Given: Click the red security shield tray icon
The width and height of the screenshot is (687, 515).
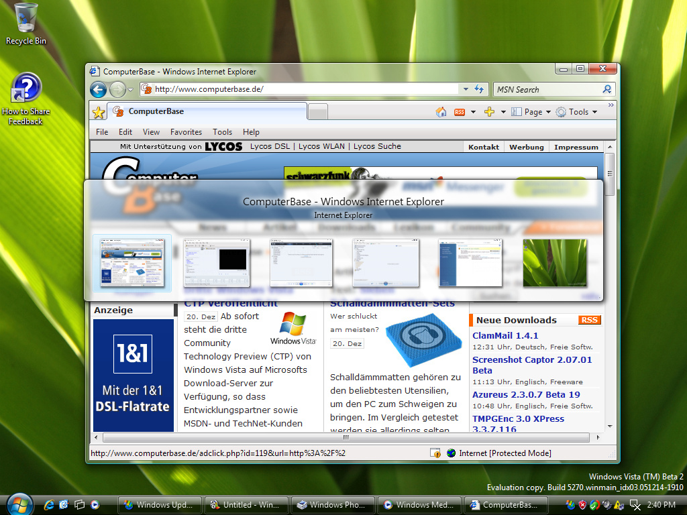Looking at the screenshot, I should click(582, 505).
